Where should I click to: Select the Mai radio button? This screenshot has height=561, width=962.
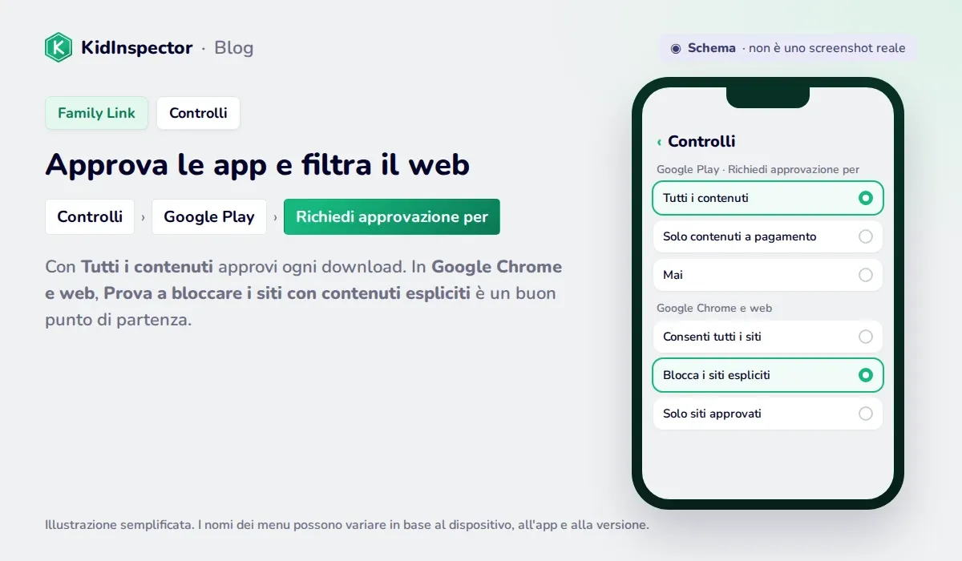(865, 275)
